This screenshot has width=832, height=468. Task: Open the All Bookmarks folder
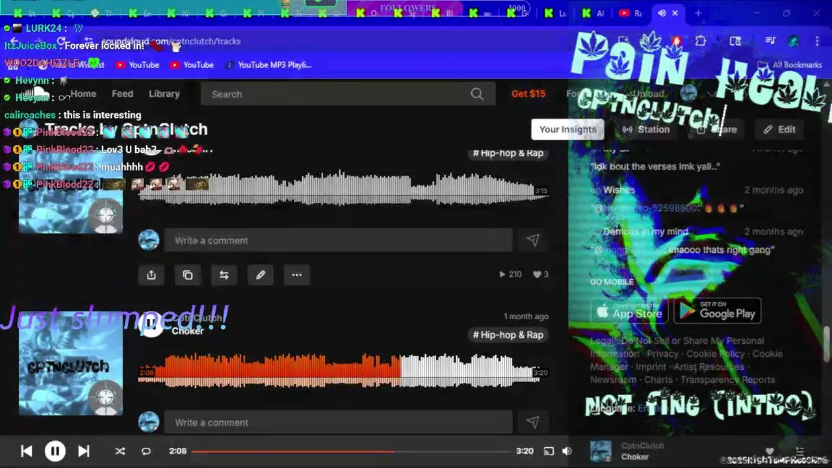[791, 65]
